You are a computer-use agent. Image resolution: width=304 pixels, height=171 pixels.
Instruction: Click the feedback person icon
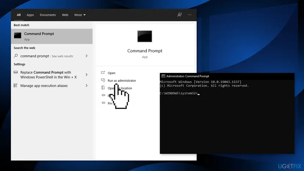point(180,15)
